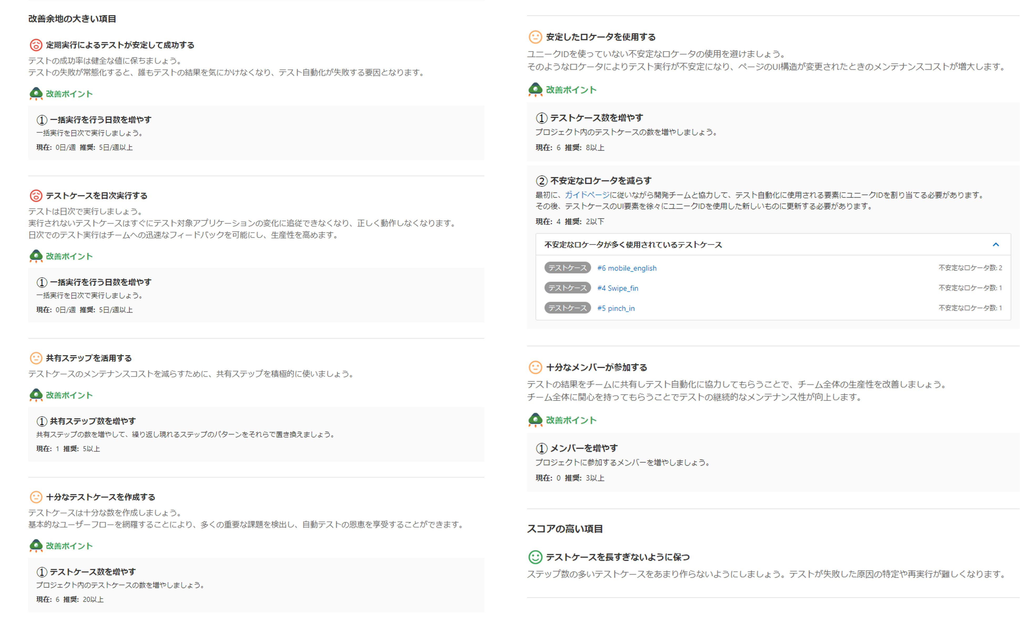Open test case #5 pinch_in
The height and width of the screenshot is (620, 1025).
click(x=616, y=308)
